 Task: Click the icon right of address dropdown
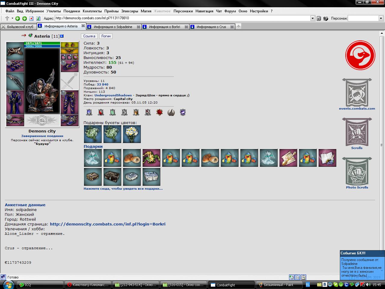point(319,18)
